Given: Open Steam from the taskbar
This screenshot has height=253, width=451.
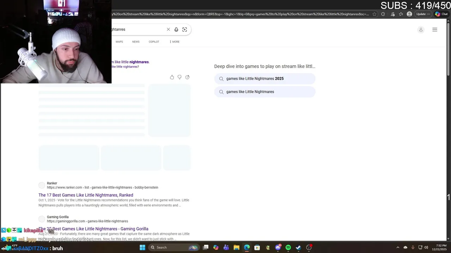Looking at the screenshot, I should pos(298,247).
